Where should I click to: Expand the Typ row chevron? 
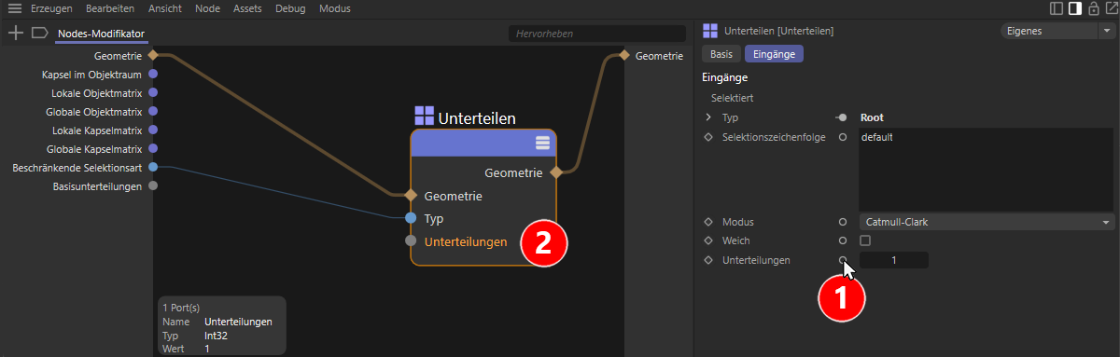[708, 117]
